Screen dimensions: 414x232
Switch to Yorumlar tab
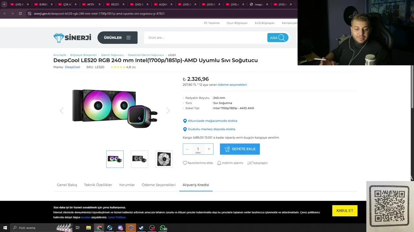coord(127,185)
